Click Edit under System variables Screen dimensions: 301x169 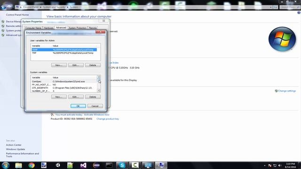pos(76,97)
